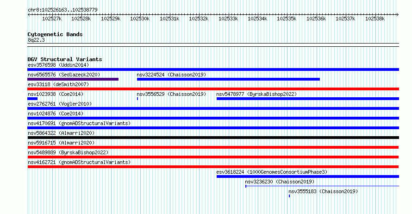Image resolution: width=412 pixels, height=214 pixels.
Task: Click esv2762761 (Vogler2010) variant label
Action: [x=60, y=104]
